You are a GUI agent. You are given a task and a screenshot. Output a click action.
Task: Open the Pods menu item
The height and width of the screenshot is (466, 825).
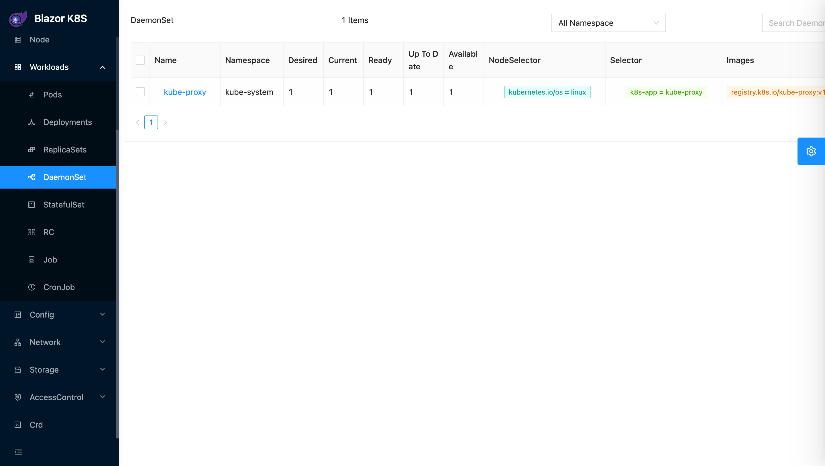(58, 95)
